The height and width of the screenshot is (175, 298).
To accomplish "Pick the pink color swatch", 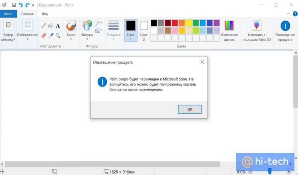I will [x=175, y=30].
